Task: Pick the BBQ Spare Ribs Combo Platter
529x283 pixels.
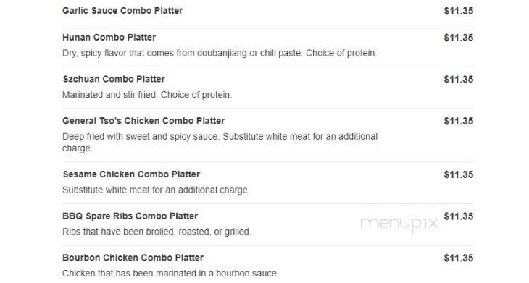Action: [x=130, y=216]
